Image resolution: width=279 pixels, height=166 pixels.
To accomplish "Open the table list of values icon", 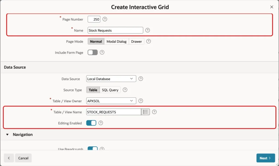I will 145,112.
